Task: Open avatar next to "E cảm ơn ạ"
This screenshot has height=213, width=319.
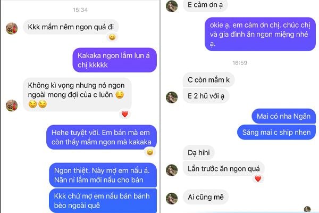Action: pyautogui.click(x=172, y=6)
